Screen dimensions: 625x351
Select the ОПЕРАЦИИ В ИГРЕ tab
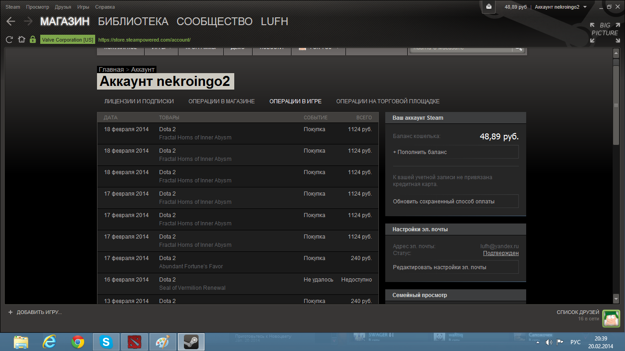pyautogui.click(x=296, y=101)
